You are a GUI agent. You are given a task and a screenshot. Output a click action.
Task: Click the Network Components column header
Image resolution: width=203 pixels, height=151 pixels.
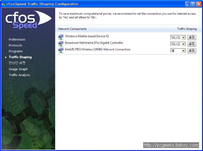click(x=72, y=29)
